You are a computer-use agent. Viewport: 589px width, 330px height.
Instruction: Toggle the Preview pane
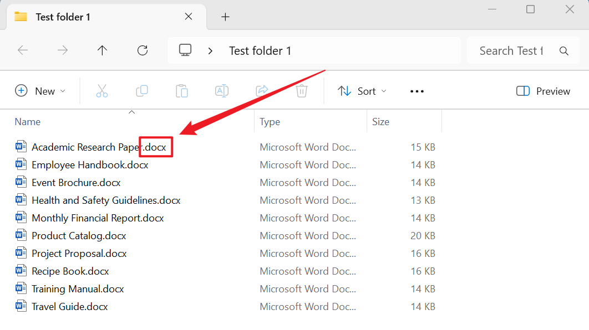tap(543, 91)
